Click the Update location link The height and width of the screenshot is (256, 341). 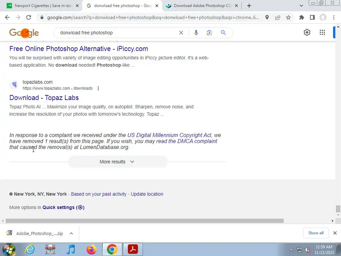147,194
